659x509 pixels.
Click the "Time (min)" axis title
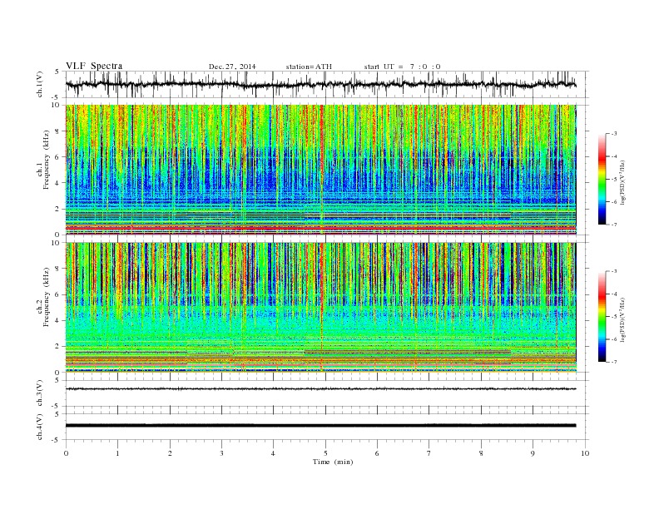[x=333, y=462]
